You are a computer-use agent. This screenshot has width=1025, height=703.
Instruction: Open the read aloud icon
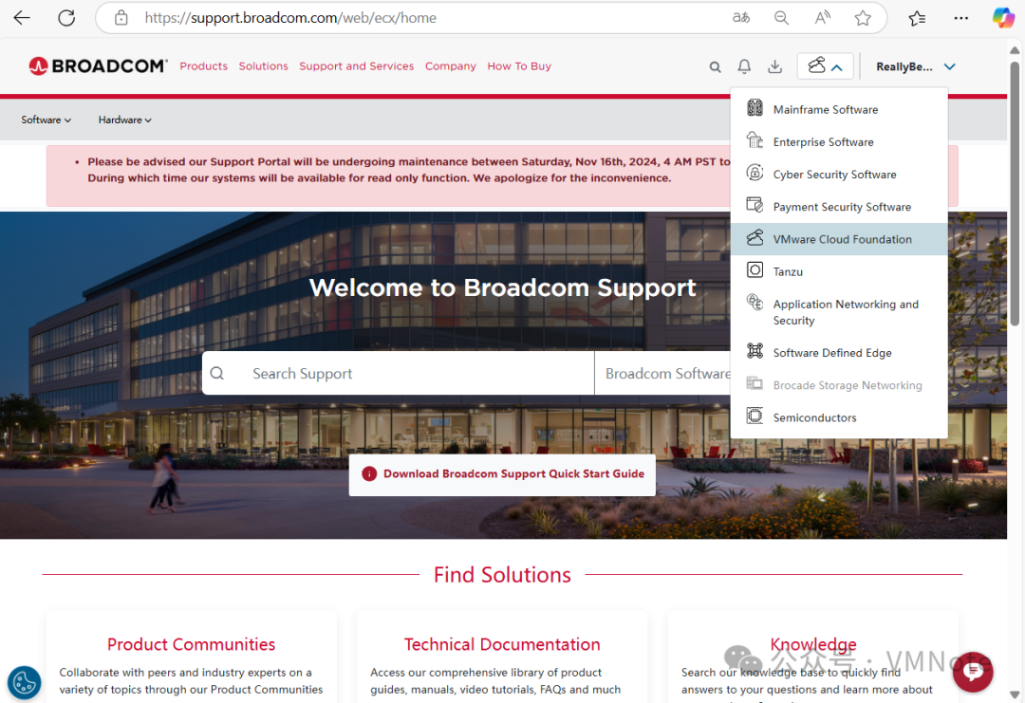click(x=822, y=18)
